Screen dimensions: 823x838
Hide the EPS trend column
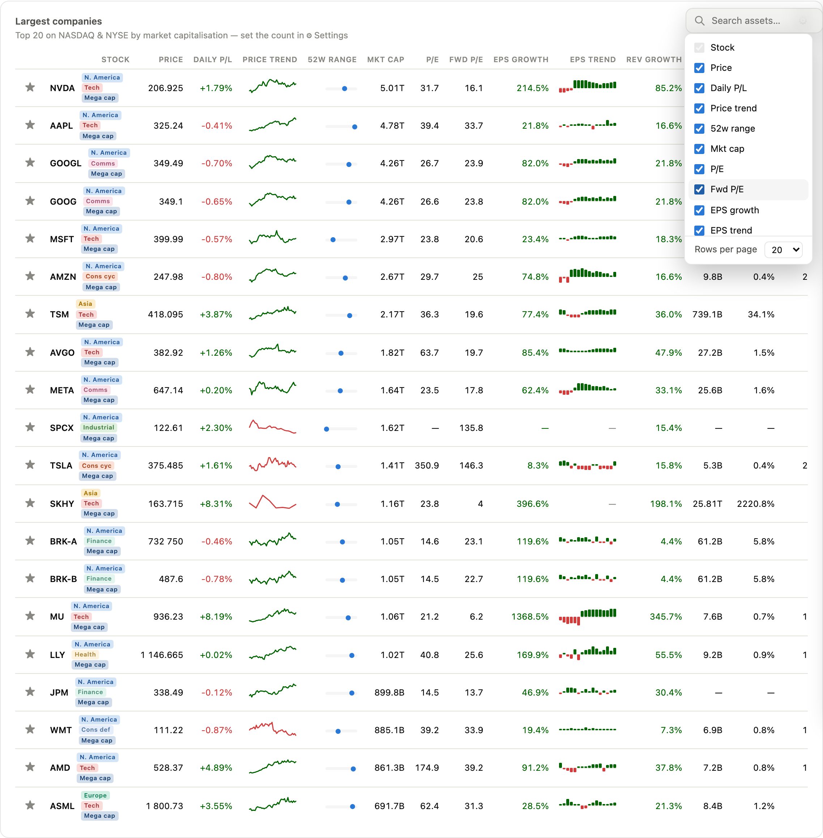tap(699, 230)
